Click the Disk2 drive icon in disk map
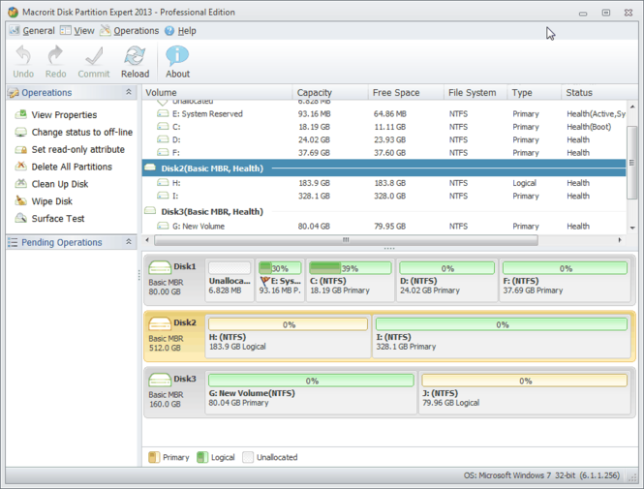This screenshot has height=489, width=644. pos(160,323)
